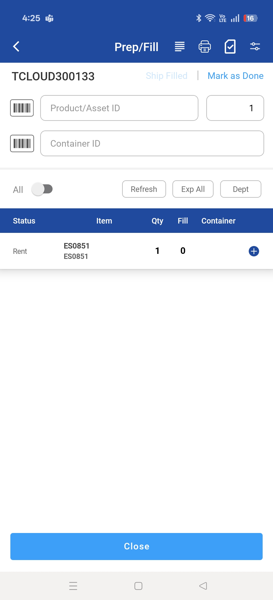
Task: Toggle the All switch
Action: (42, 189)
